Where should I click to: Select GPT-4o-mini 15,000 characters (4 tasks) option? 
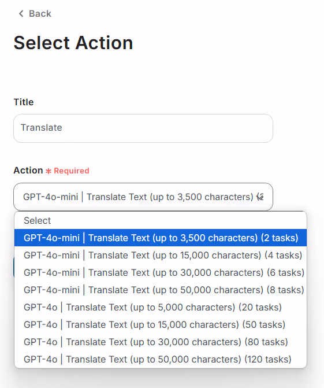point(161,255)
